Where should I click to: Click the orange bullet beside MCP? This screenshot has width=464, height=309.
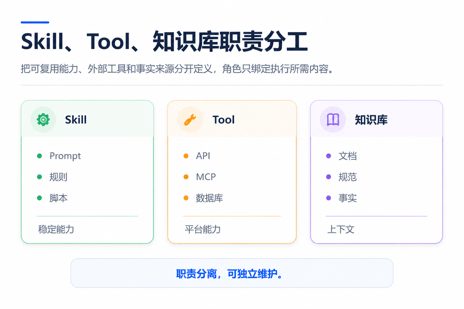186,177
